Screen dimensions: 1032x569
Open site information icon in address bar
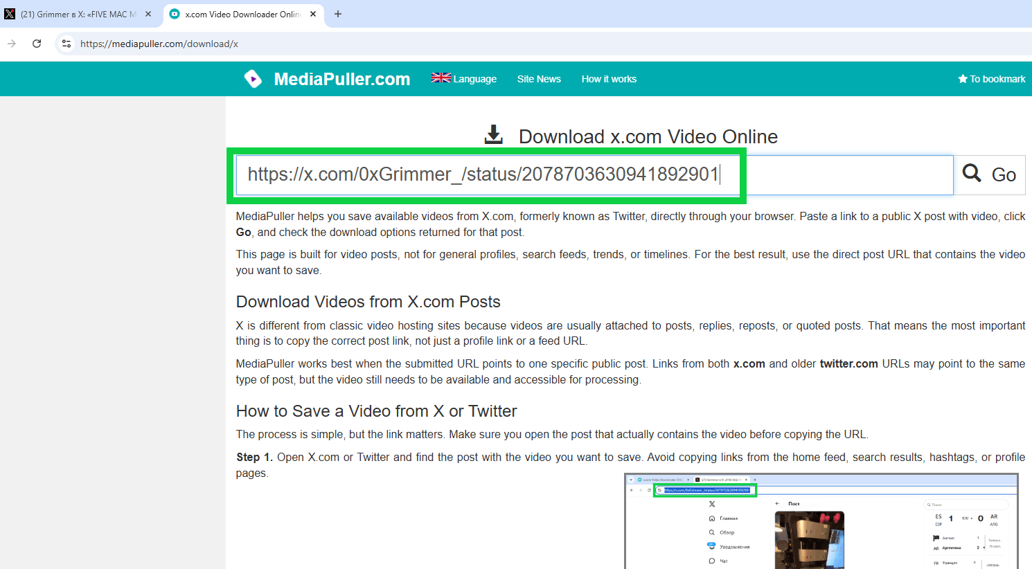[x=66, y=44]
